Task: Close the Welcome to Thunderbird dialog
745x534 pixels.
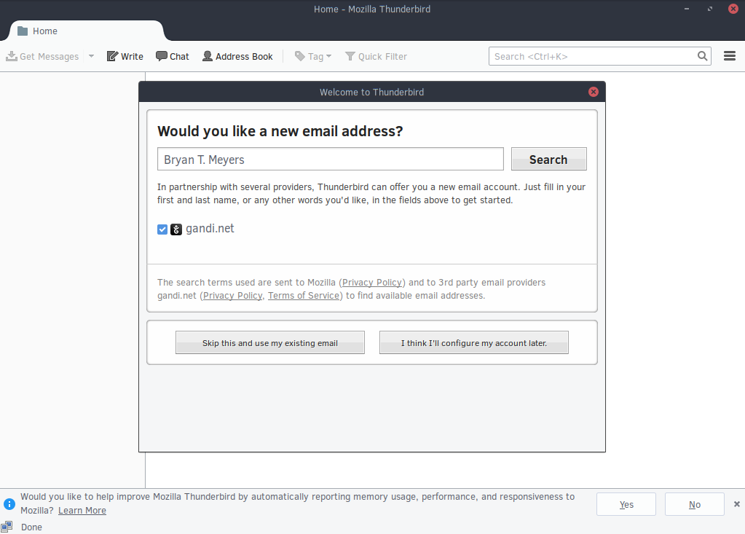Action: pyautogui.click(x=594, y=92)
